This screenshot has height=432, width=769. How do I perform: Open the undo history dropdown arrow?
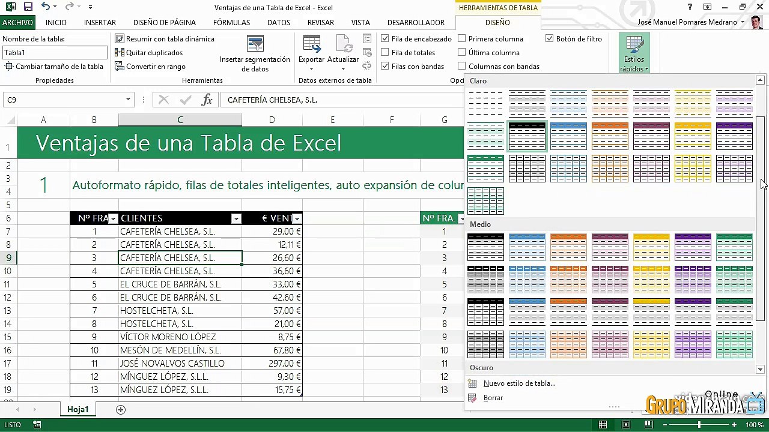click(x=55, y=7)
